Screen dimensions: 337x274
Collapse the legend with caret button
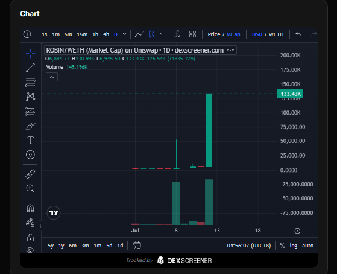(x=52, y=77)
